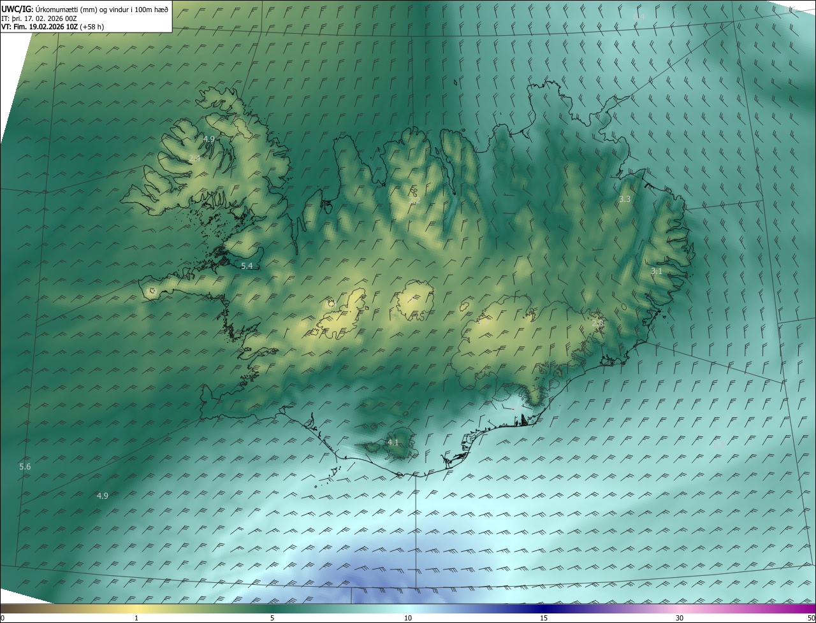The height and width of the screenshot is (623, 816).
Task: Click the colorbar label 30
Action: tap(680, 618)
